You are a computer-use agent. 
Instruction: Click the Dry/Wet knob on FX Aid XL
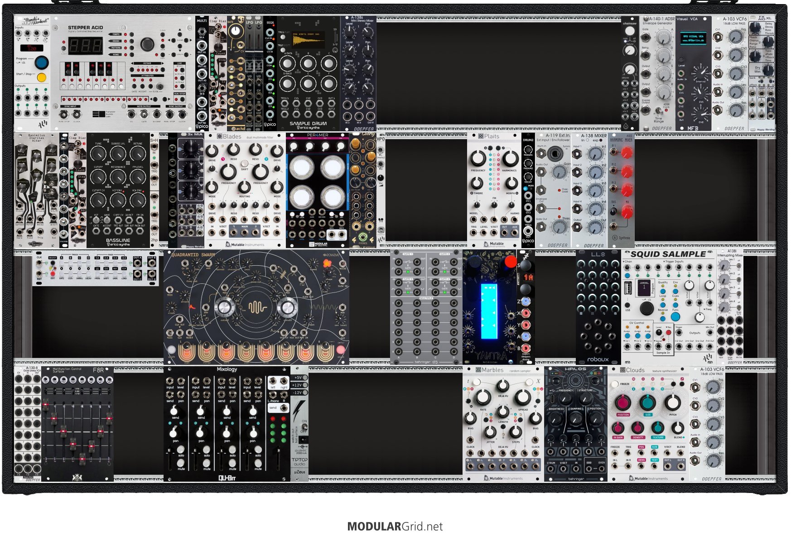[768, 70]
